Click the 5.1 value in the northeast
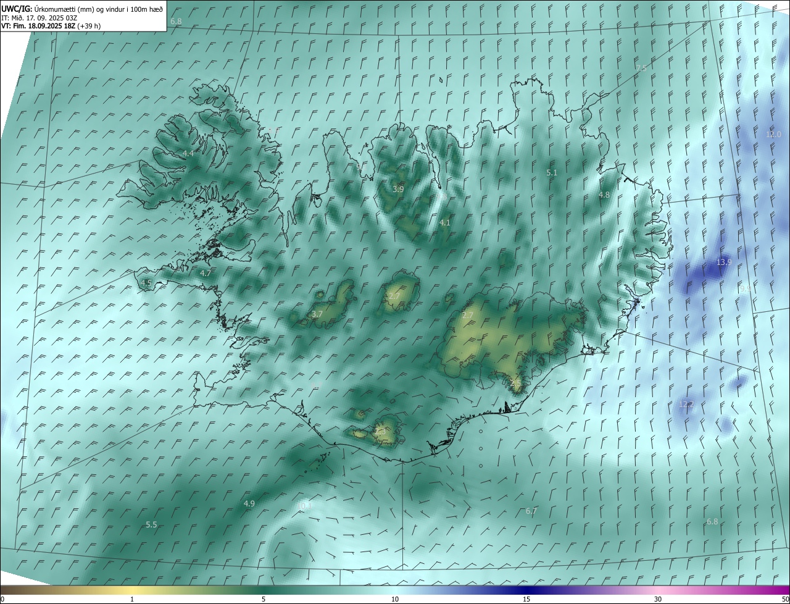Viewport: 790px width, 604px height. tap(552, 173)
